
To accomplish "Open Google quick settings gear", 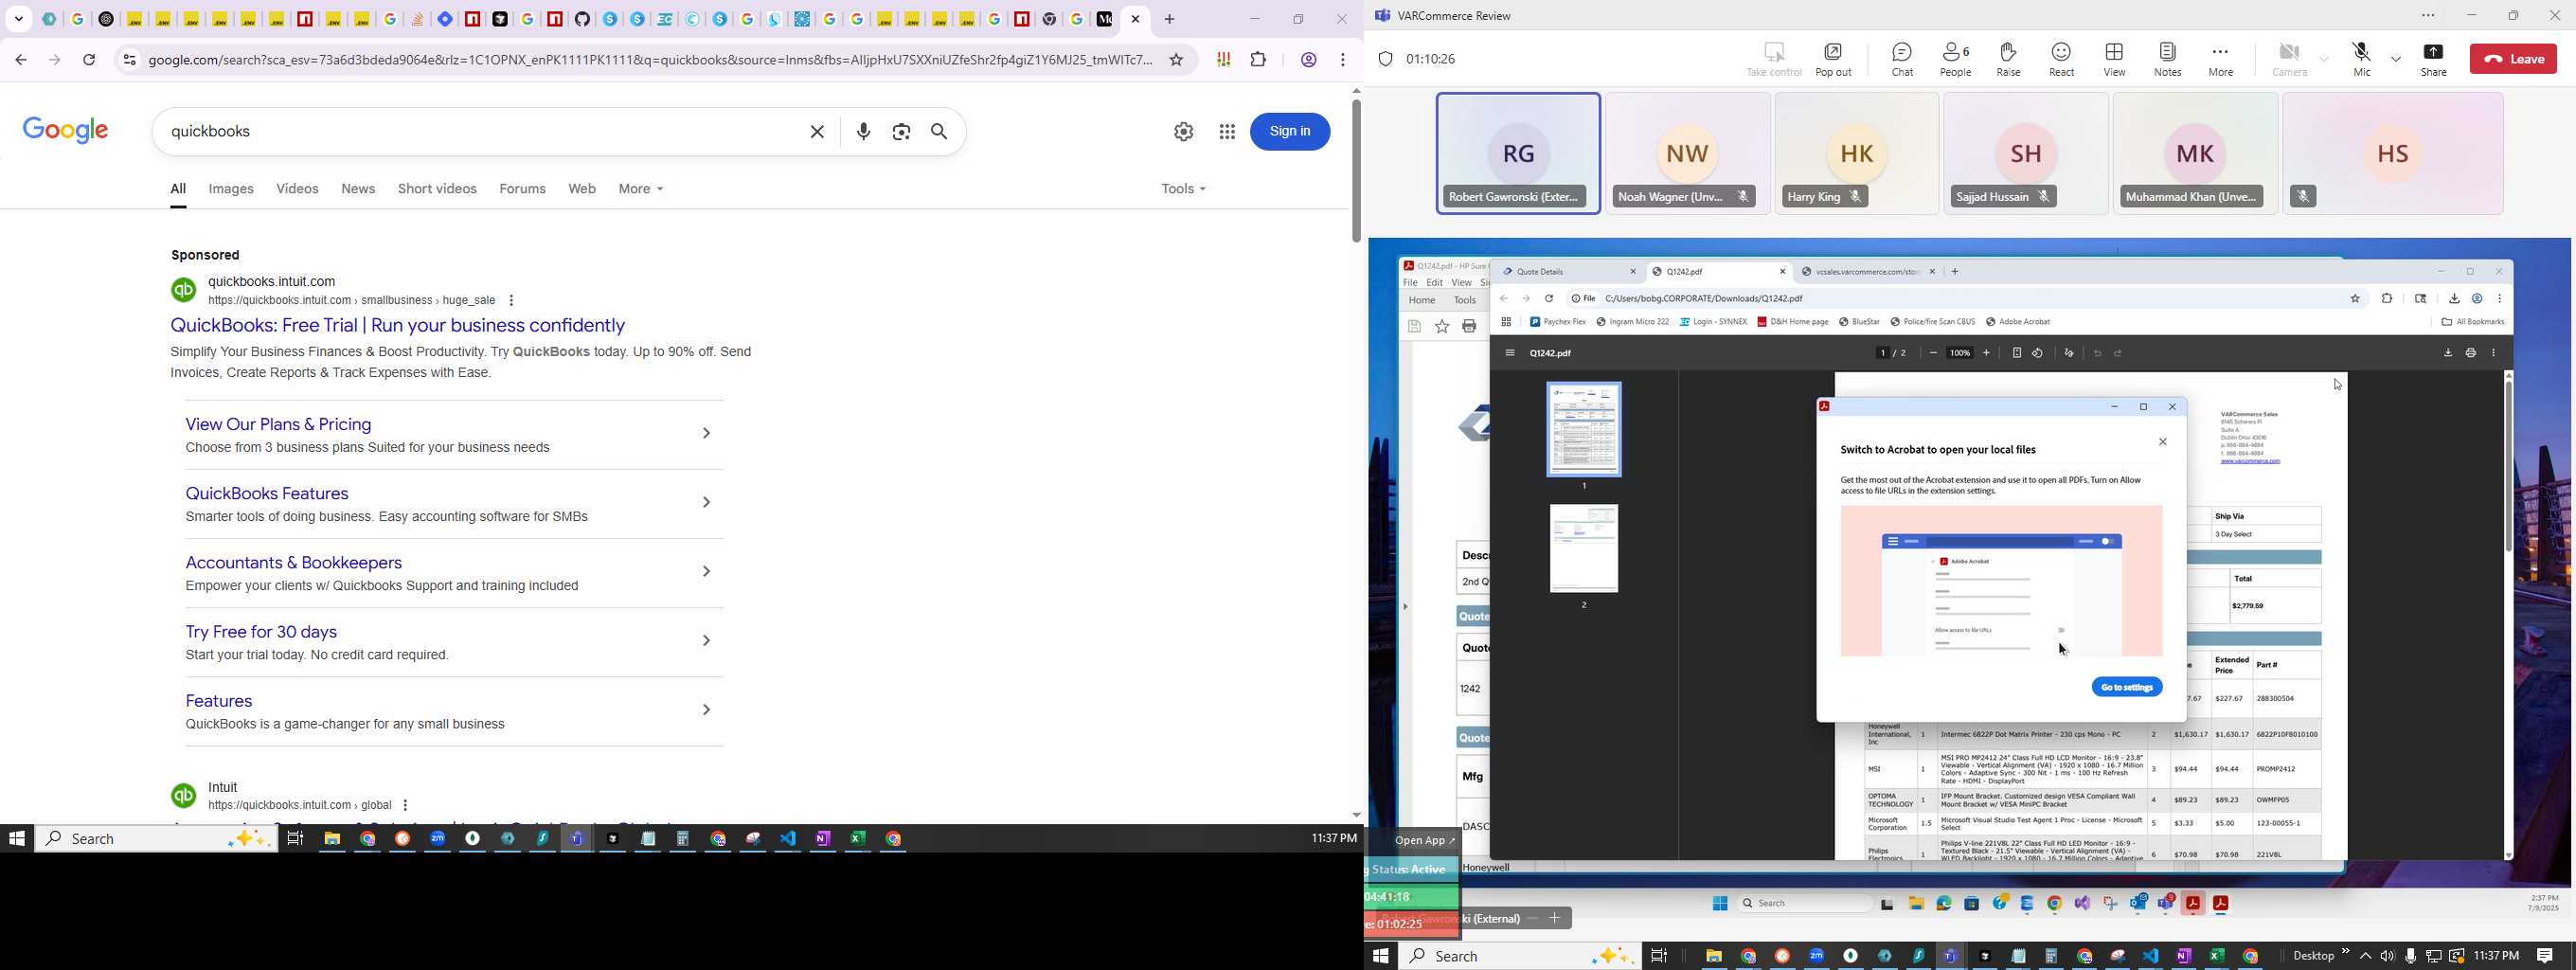I will coord(1184,132).
